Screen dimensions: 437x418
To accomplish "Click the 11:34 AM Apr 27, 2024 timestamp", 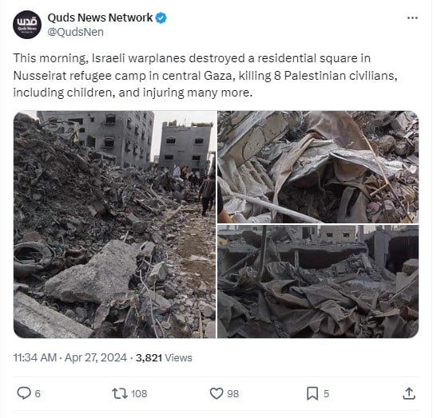I will 70,357.
